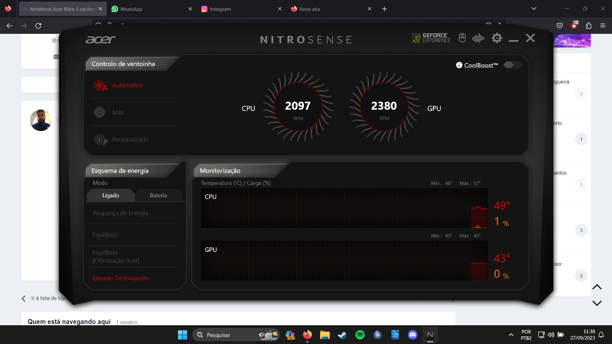Click the Personalizado fan wrench icon
This screenshot has height=344, width=612.
pos(100,139)
